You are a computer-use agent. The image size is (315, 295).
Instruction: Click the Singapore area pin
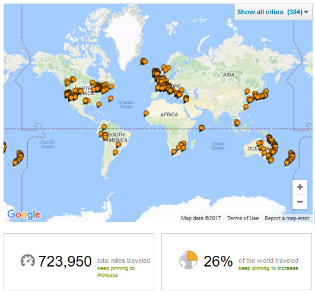[x=237, y=123]
